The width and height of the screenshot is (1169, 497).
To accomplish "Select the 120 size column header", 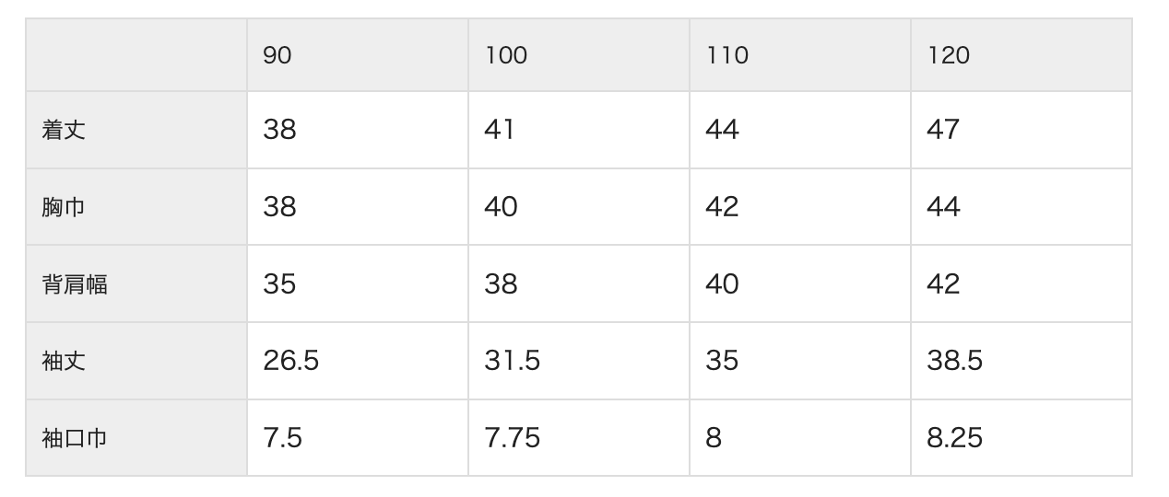I will [x=949, y=55].
